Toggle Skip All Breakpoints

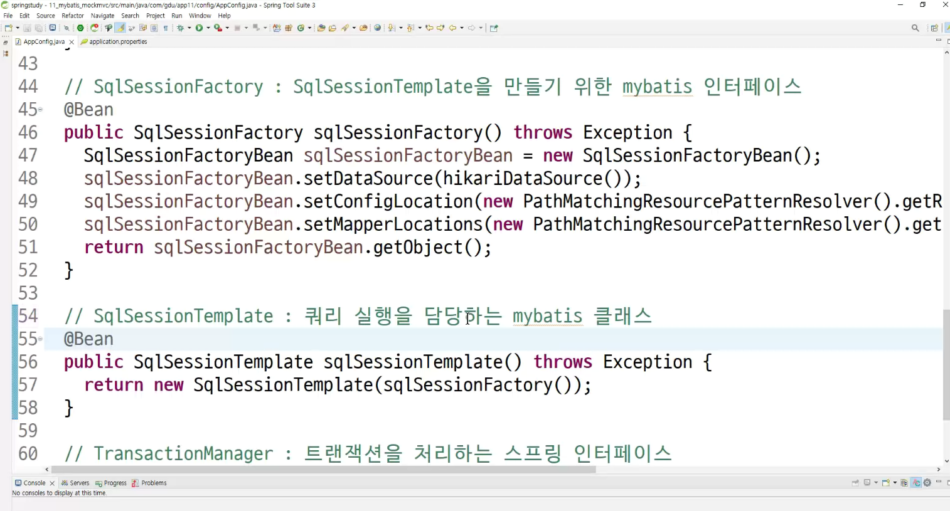click(67, 28)
